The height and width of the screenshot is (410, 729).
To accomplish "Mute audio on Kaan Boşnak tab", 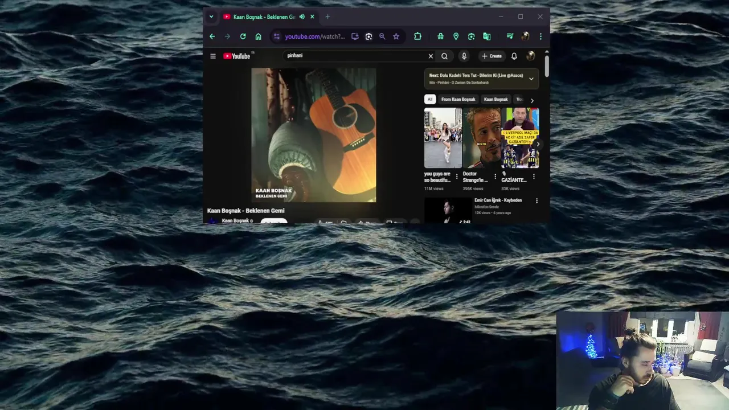I will pos(302,17).
